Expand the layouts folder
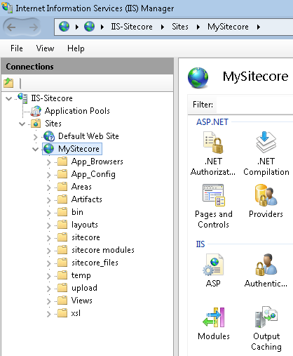Screen dimensions: 293x356 pyautogui.click(x=48, y=225)
